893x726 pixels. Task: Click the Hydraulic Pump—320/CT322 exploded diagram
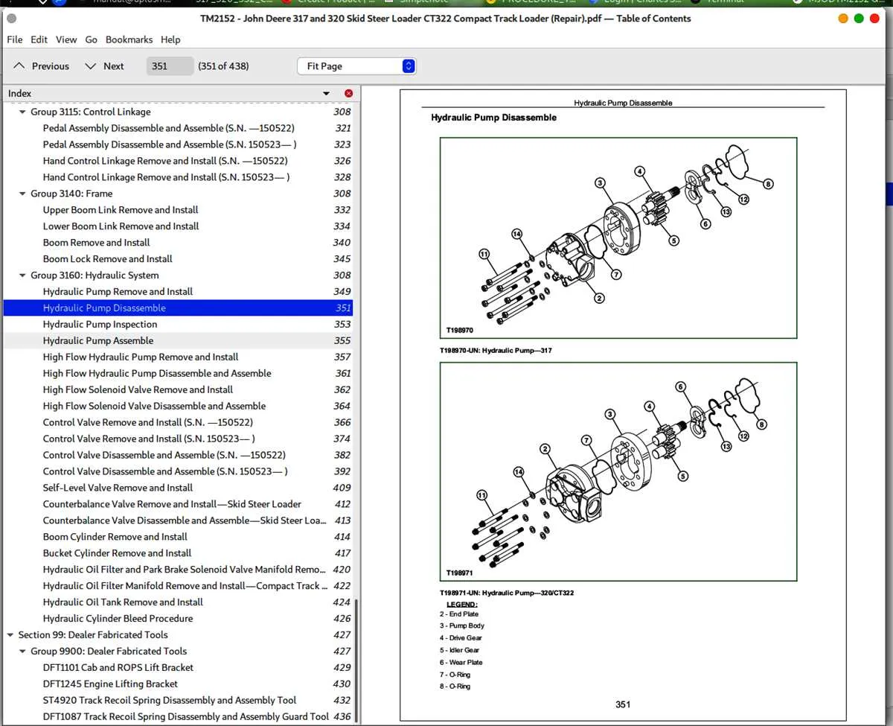tap(618, 471)
